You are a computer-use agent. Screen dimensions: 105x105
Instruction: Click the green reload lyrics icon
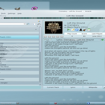tap(102, 40)
